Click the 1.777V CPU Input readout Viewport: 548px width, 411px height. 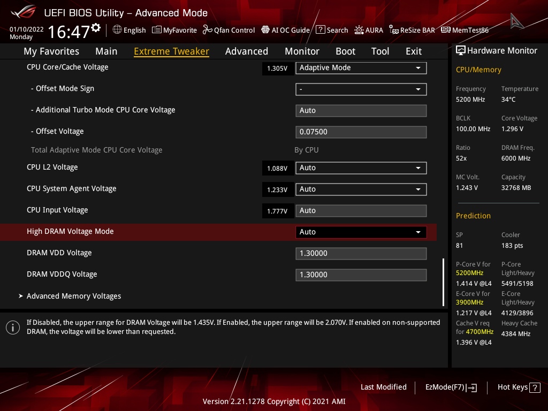(x=277, y=211)
